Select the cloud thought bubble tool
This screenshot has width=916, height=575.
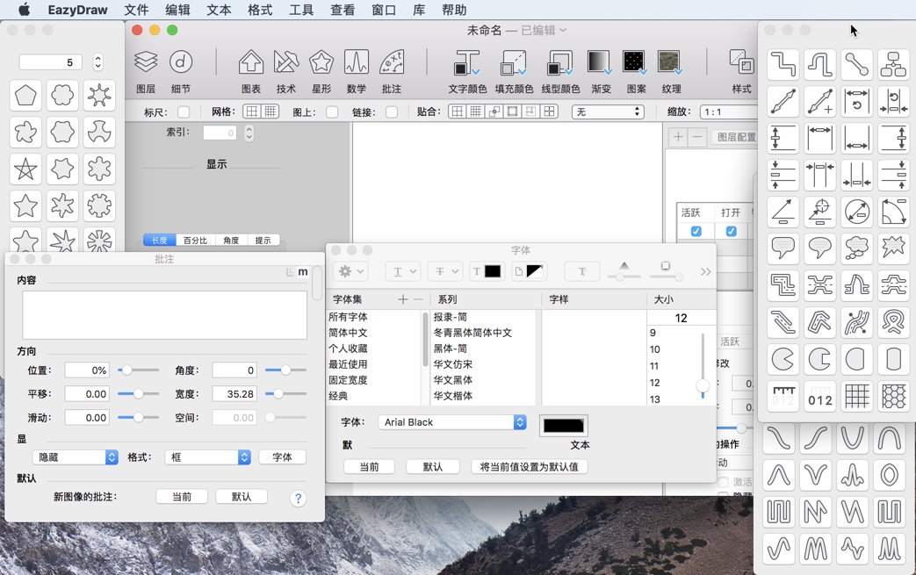pyautogui.click(x=856, y=248)
